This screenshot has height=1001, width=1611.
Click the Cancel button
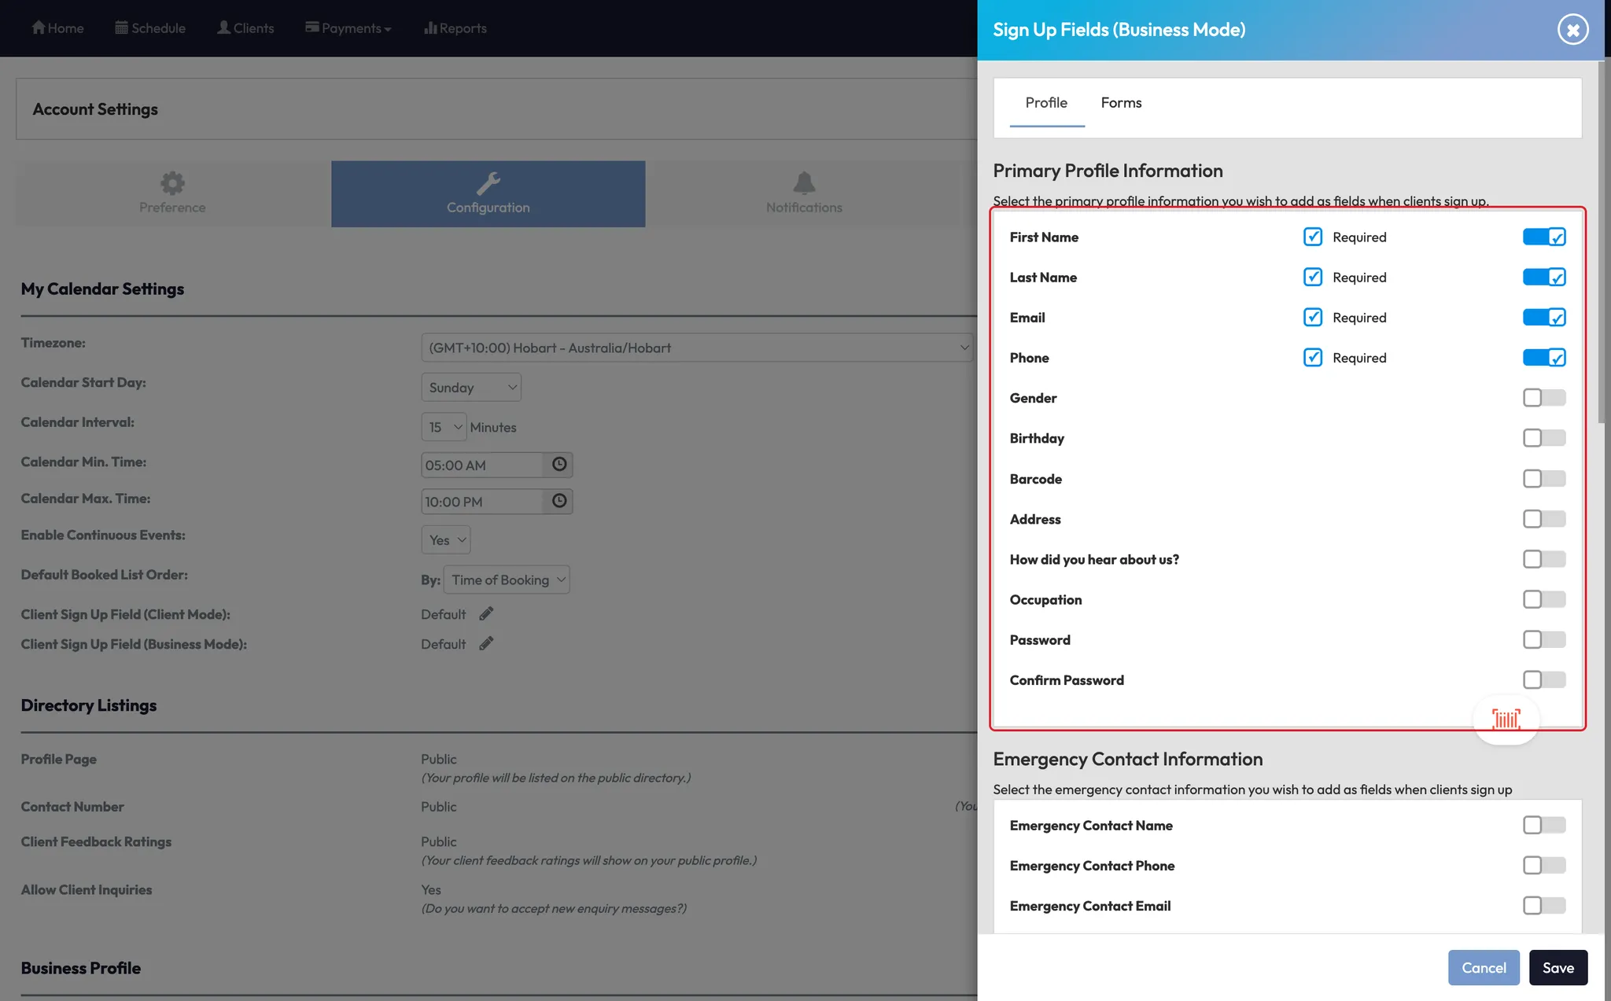point(1483,967)
